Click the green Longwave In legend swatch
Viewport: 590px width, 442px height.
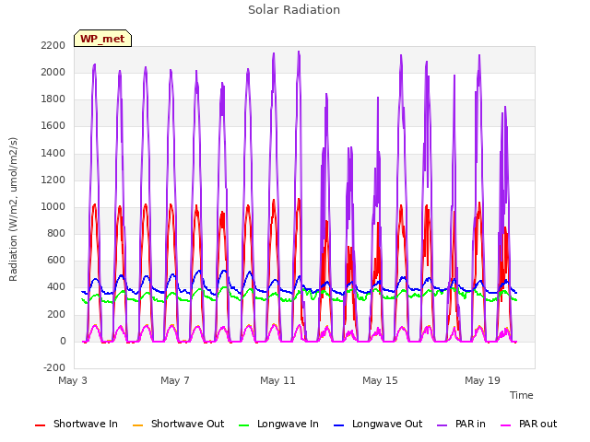(x=243, y=425)
